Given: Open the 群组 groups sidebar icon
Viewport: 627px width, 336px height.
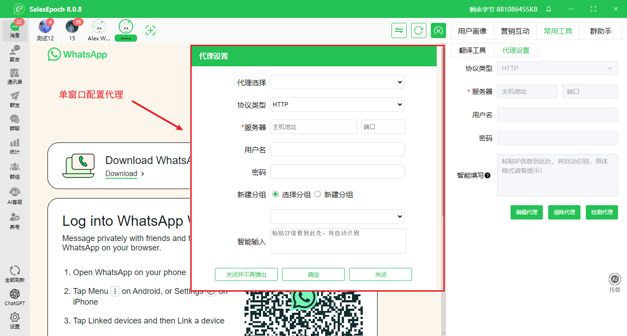Looking at the screenshot, I should click(15, 171).
